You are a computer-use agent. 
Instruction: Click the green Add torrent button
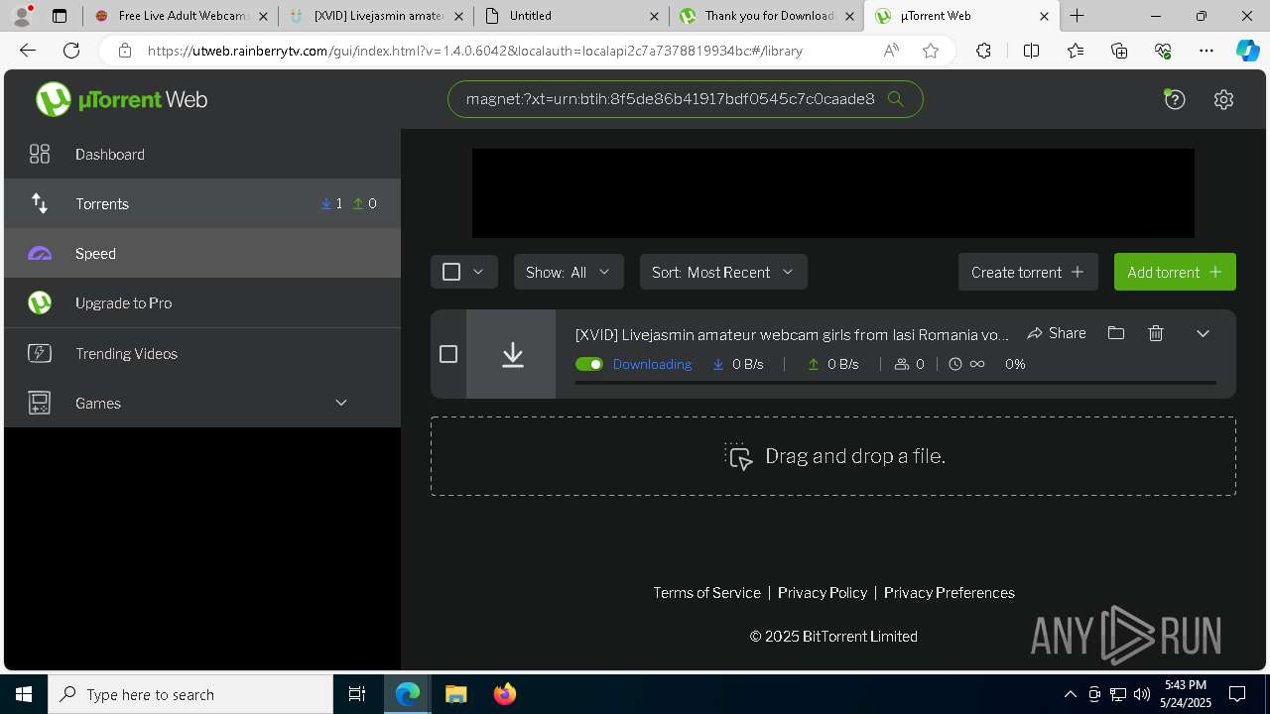coord(1175,272)
